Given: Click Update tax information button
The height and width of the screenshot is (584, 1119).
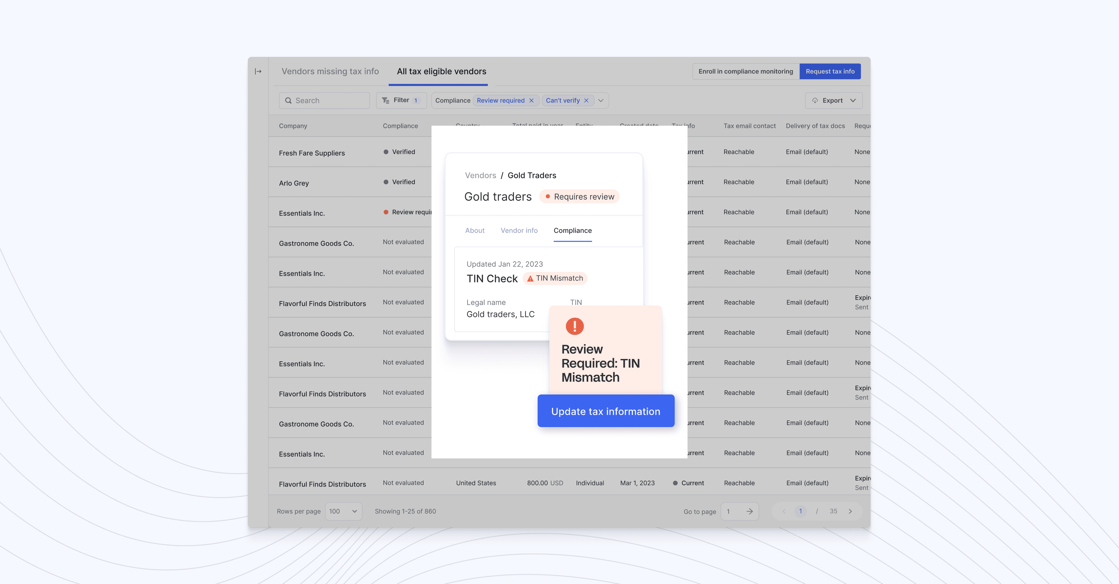Looking at the screenshot, I should [606, 411].
